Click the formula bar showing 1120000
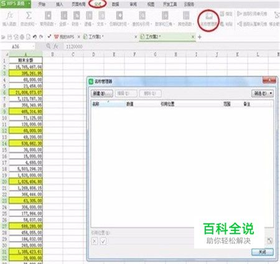 pos(171,47)
